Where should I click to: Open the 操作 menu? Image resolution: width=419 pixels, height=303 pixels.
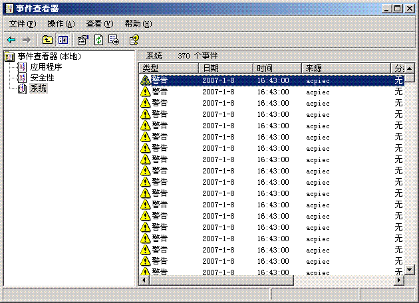61,24
